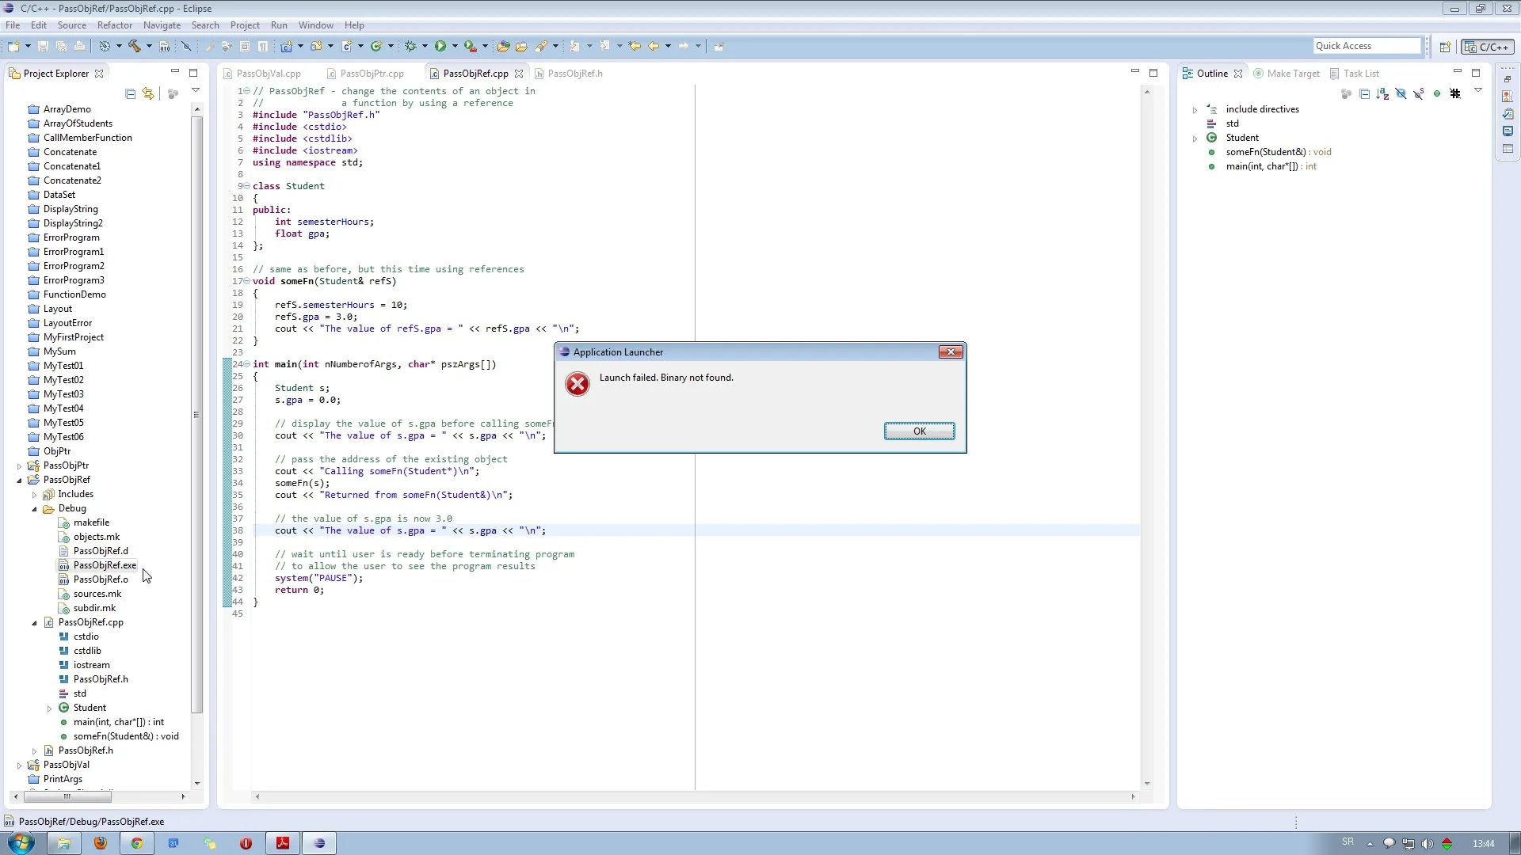Screen dimensions: 1521x855
Task: Toggle Pin Editor toolbar icon
Action: 719,46
